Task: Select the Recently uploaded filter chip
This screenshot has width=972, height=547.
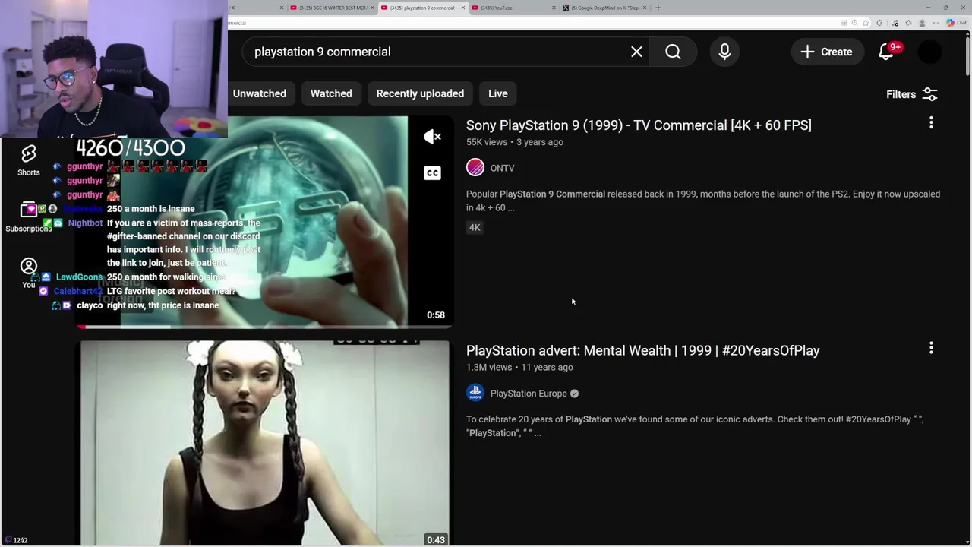Action: click(x=420, y=93)
